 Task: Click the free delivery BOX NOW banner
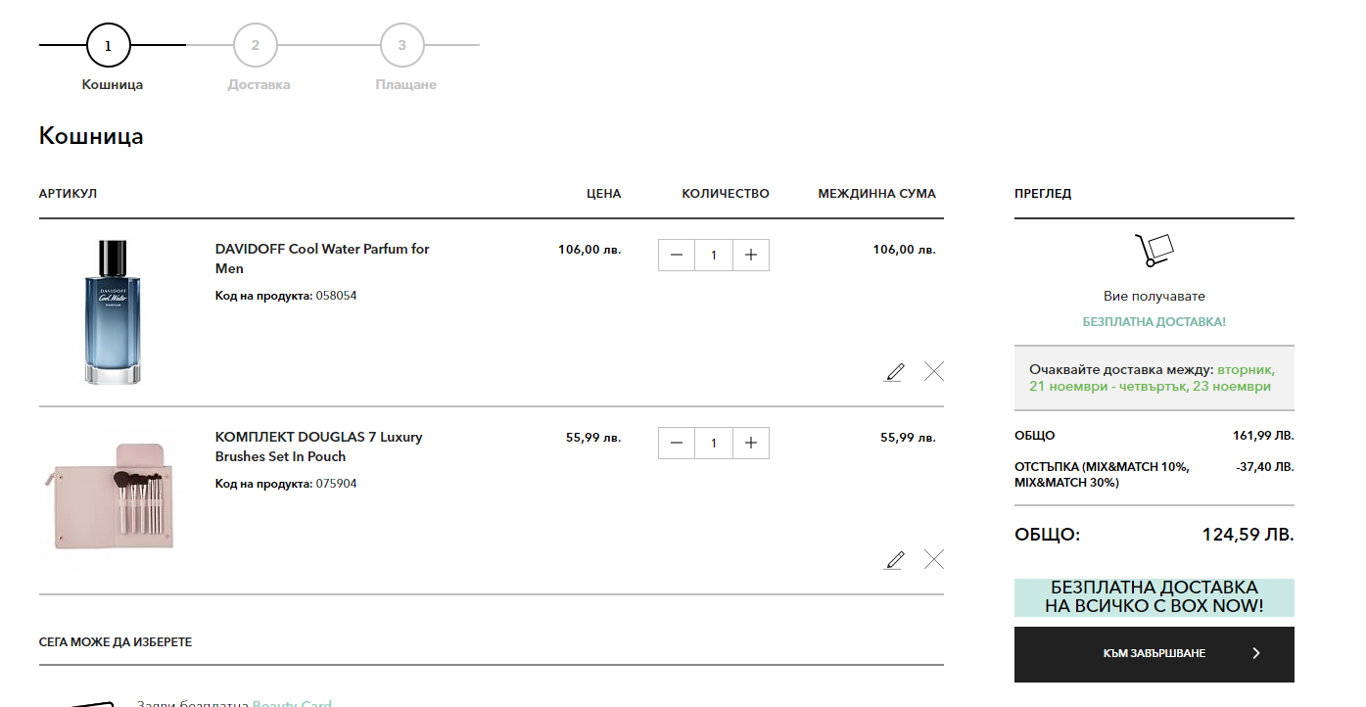point(1154,597)
